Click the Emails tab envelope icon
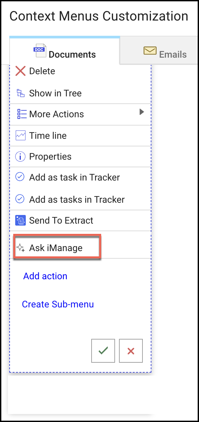Screen dimensions: 199x422 click(150, 51)
